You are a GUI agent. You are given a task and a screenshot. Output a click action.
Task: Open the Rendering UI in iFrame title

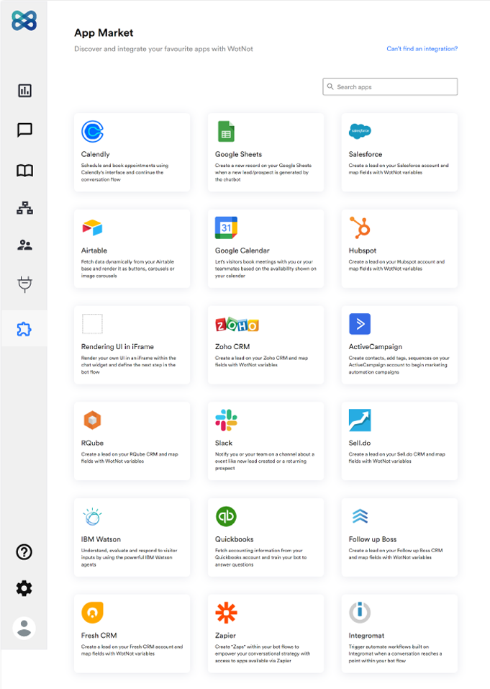click(x=117, y=347)
